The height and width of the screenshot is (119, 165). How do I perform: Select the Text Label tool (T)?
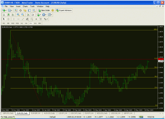click(x=41, y=19)
